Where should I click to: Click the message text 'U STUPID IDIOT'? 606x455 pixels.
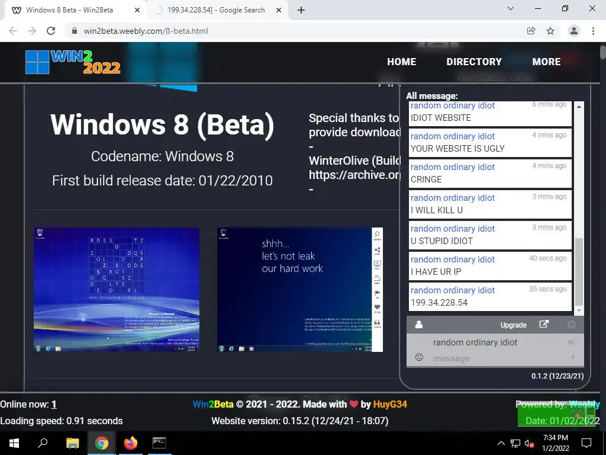[x=441, y=241]
